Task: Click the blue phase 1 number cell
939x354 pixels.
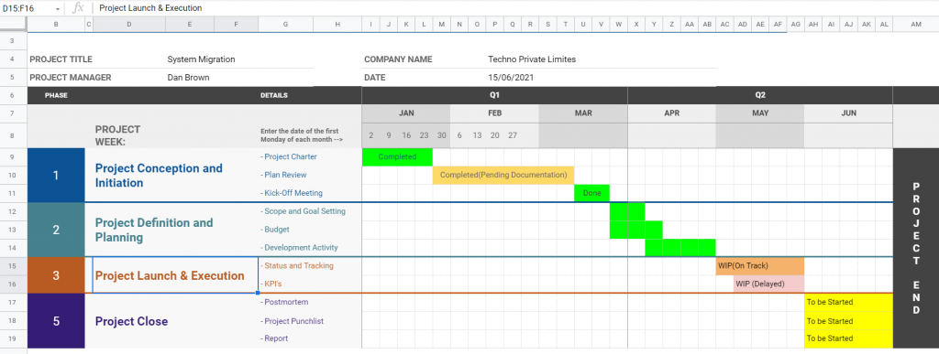Action: [56, 176]
